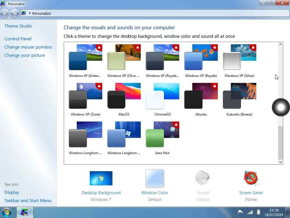Click the Personalize breadcrumb in address bar
The height and width of the screenshot is (218, 290).
41,13
